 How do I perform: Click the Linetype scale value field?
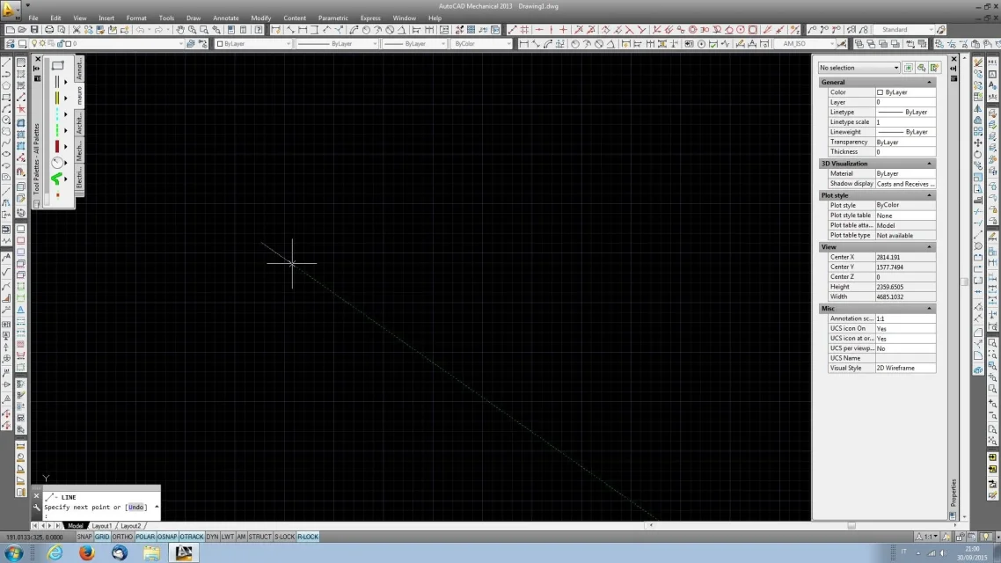click(905, 122)
